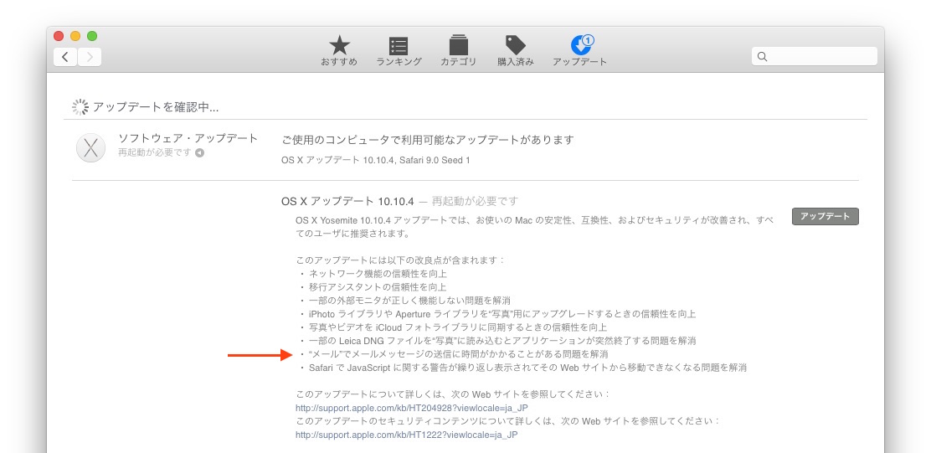Viewport: 931px width, 453px height.
Task: Click the アップデートを確認中 status text
Action: (157, 107)
